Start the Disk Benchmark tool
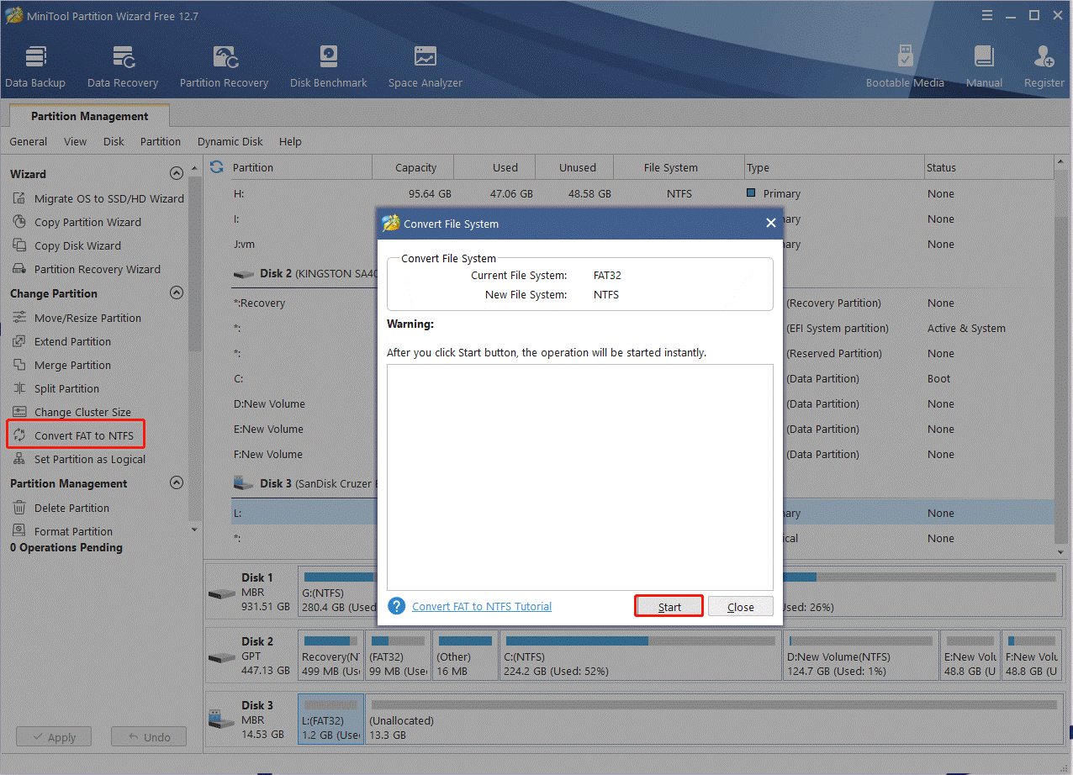The width and height of the screenshot is (1073, 775). point(329,66)
